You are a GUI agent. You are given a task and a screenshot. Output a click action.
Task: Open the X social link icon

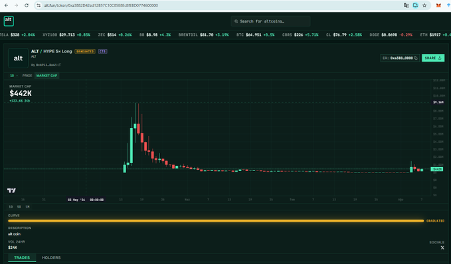pyautogui.click(x=442, y=247)
